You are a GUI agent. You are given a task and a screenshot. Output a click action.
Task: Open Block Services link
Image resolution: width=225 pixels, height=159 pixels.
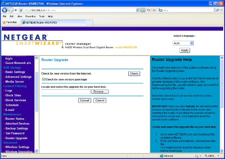[x=16, y=100]
